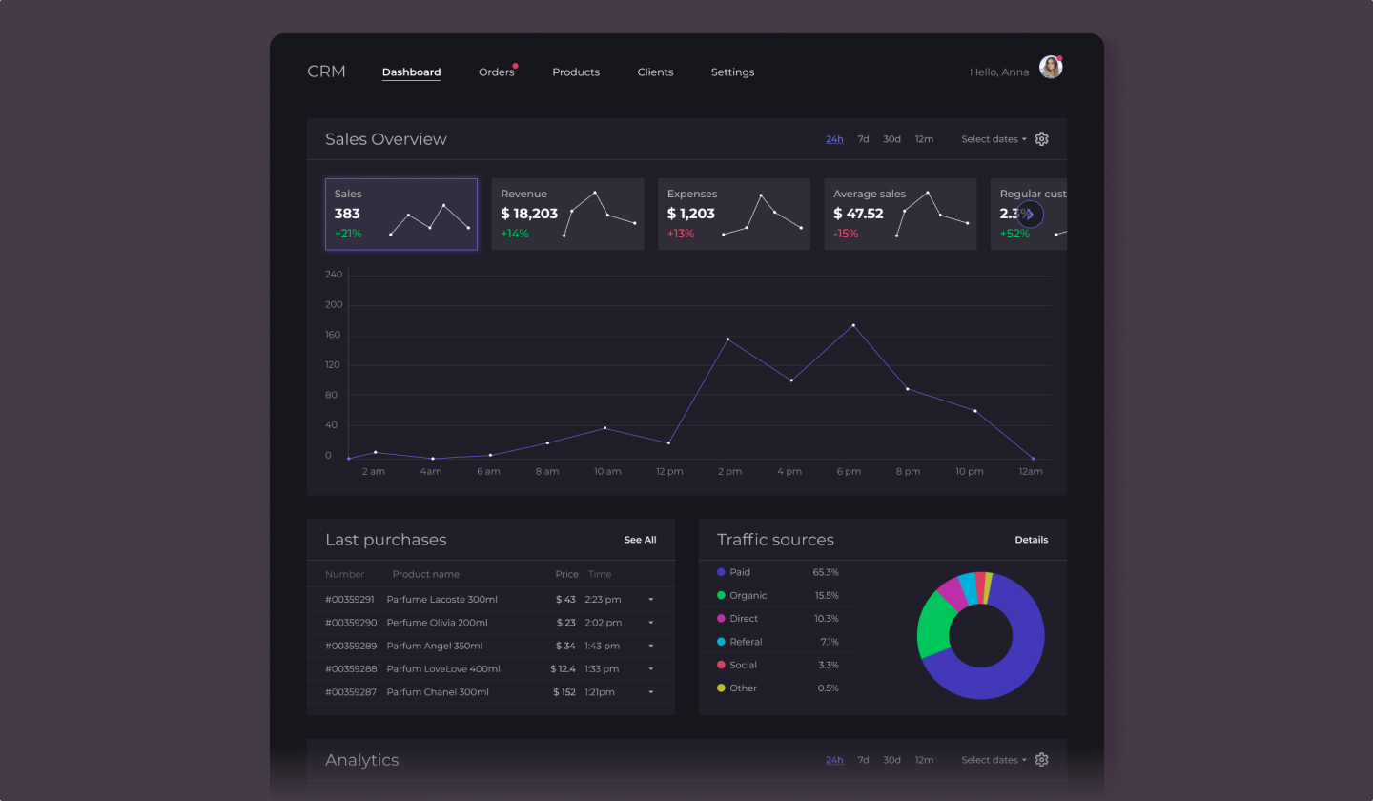Open the Settings tab
Image resolution: width=1373 pixels, height=801 pixels.
point(732,72)
